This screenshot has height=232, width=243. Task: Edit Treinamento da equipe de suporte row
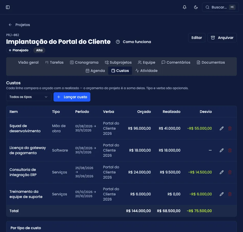[x=222, y=194]
